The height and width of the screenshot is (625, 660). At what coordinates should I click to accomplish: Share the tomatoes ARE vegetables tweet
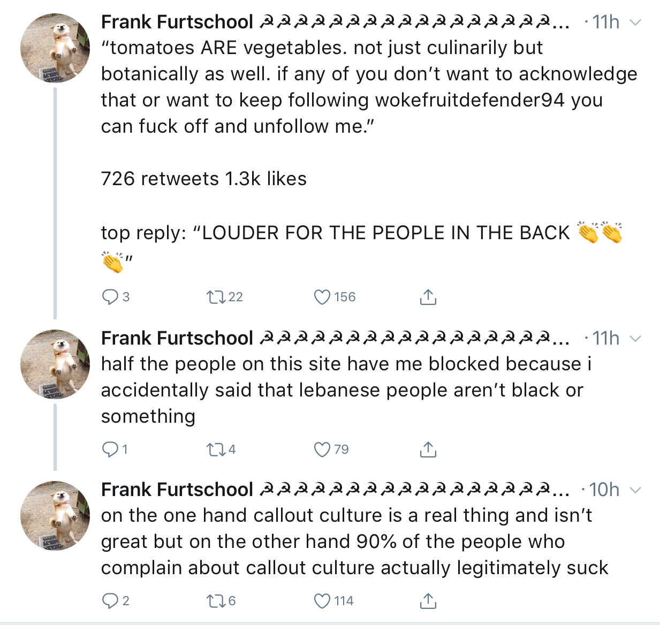tap(428, 296)
